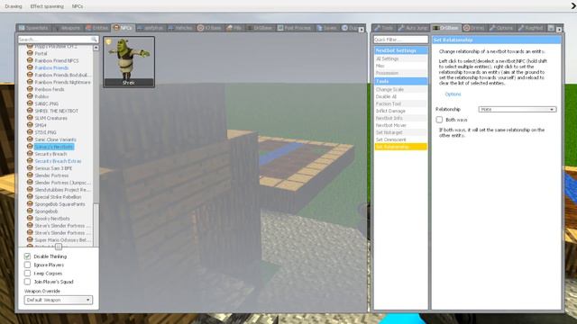Image resolution: width=577 pixels, height=324 pixels.
Task: Open the Weapon Override dropdown
Action: pos(58,300)
